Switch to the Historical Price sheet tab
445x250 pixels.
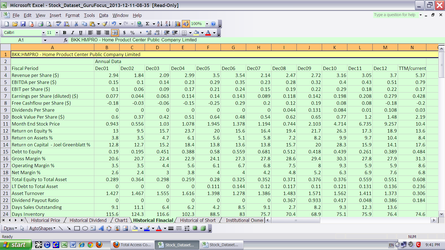click(46, 220)
